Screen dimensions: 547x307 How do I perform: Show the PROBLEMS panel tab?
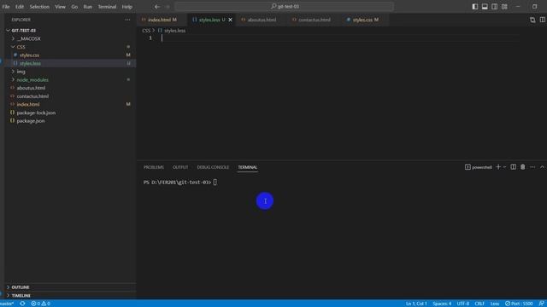point(154,167)
